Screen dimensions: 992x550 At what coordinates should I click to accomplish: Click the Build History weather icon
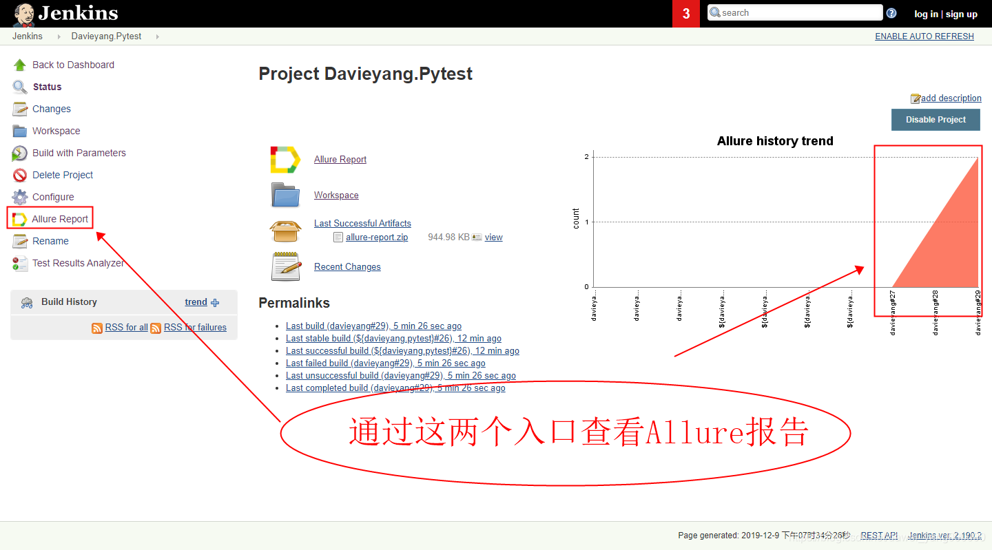27,302
